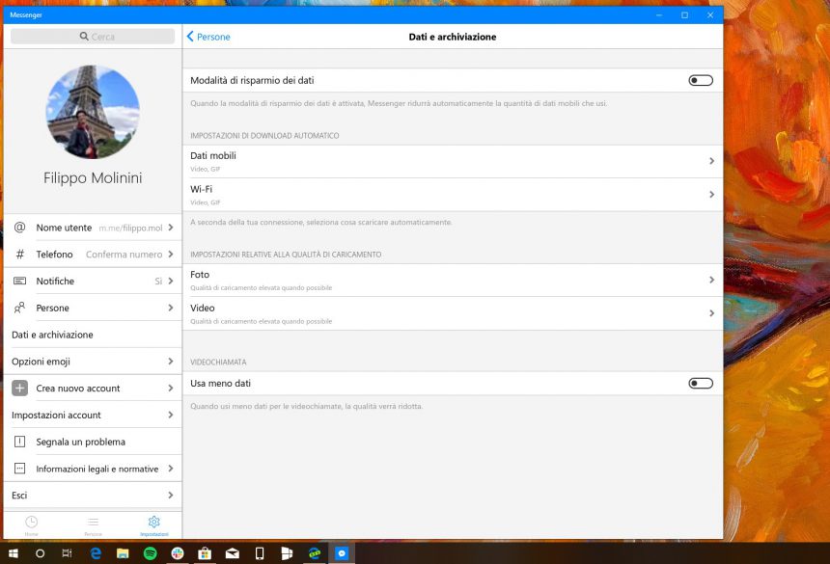Launch Microsoft Edge from taskbar
This screenshot has width=830, height=564.
[x=96, y=553]
